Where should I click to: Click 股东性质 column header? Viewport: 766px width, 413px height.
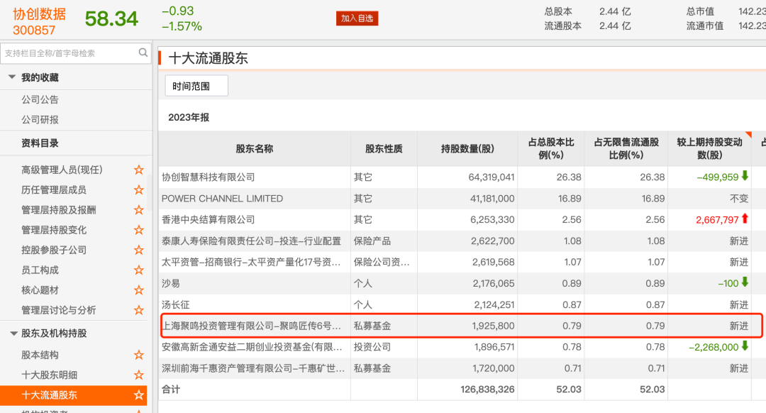pos(384,148)
